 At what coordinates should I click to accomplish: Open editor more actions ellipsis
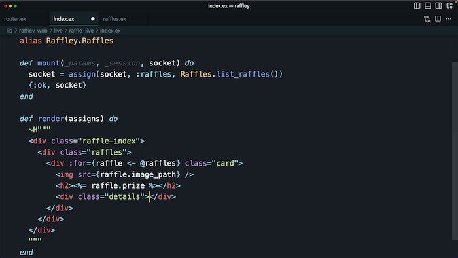tap(448, 19)
